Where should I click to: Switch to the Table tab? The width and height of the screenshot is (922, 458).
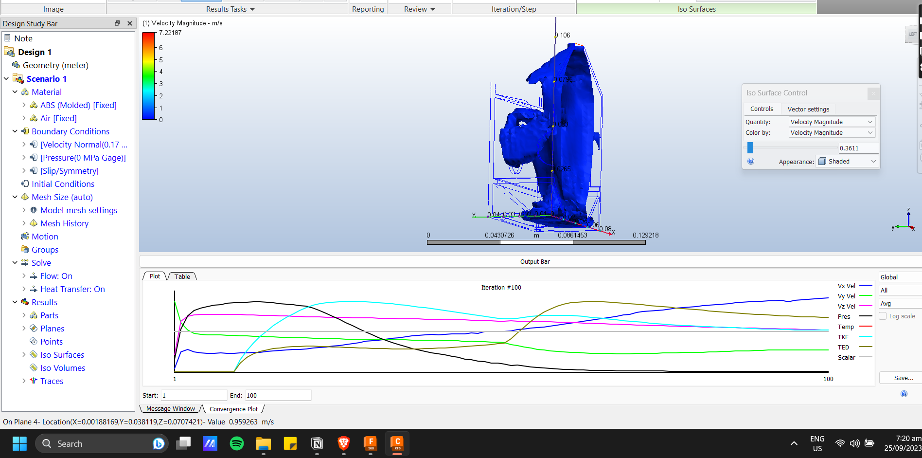pos(182,276)
